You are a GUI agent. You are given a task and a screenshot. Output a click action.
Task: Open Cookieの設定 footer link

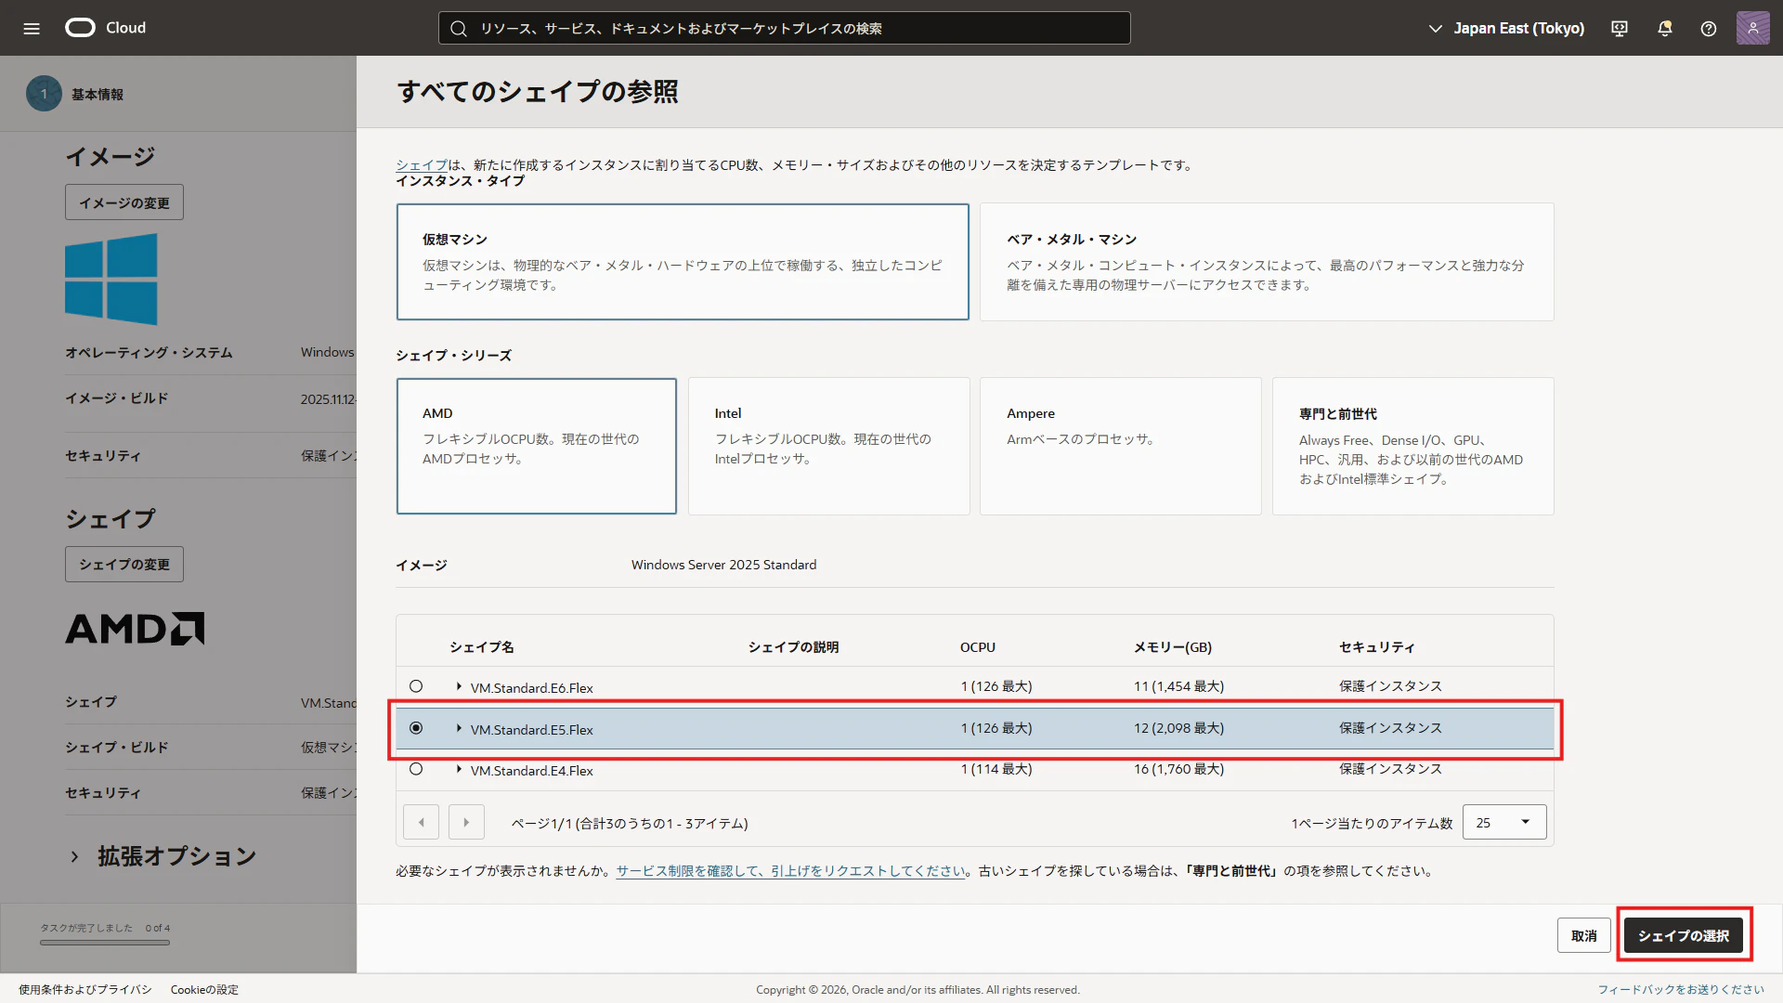click(x=204, y=990)
